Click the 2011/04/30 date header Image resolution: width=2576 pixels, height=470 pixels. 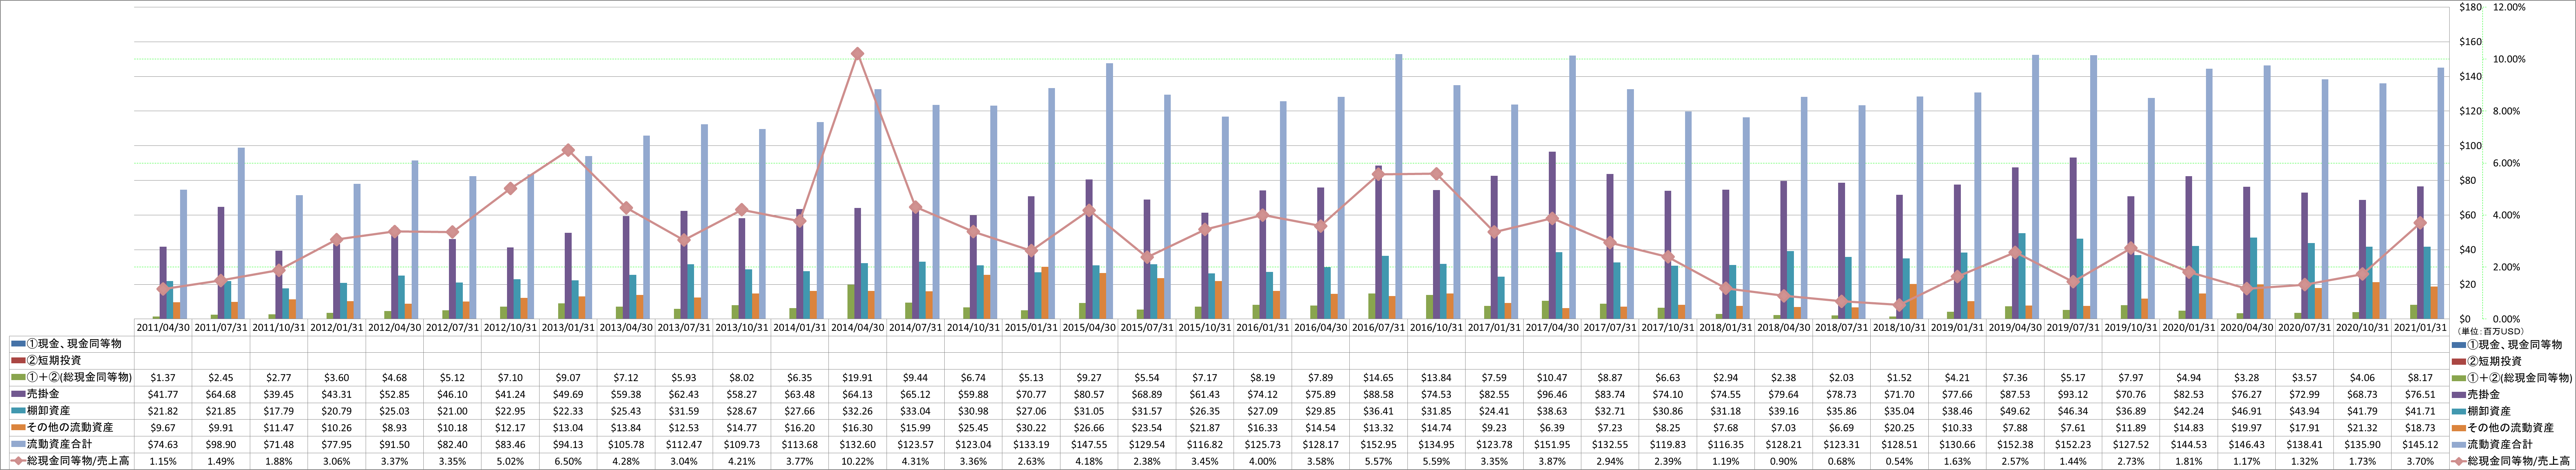(x=163, y=327)
